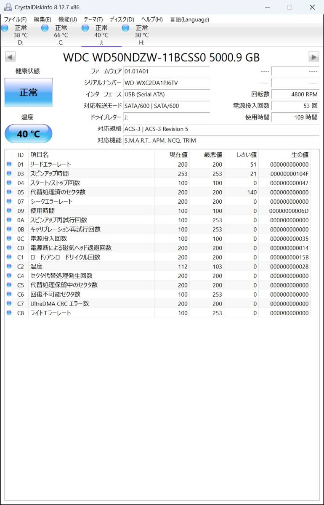Open the テーマ(T) menu
Image resolution: width=324 pixels, height=505 pixels.
(x=93, y=19)
